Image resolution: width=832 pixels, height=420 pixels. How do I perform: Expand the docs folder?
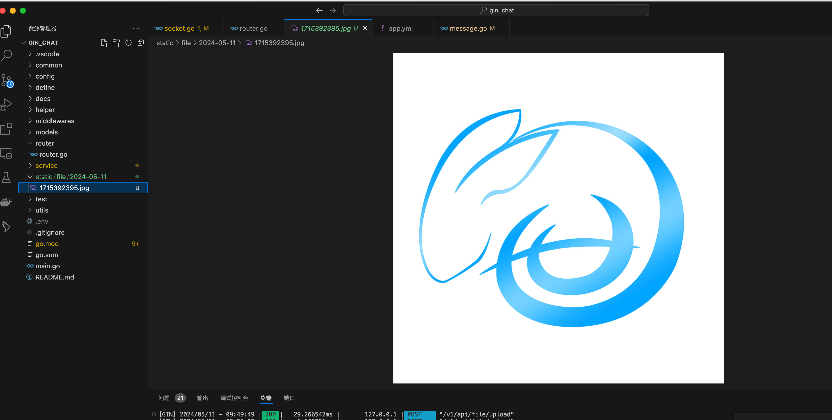coord(83,99)
